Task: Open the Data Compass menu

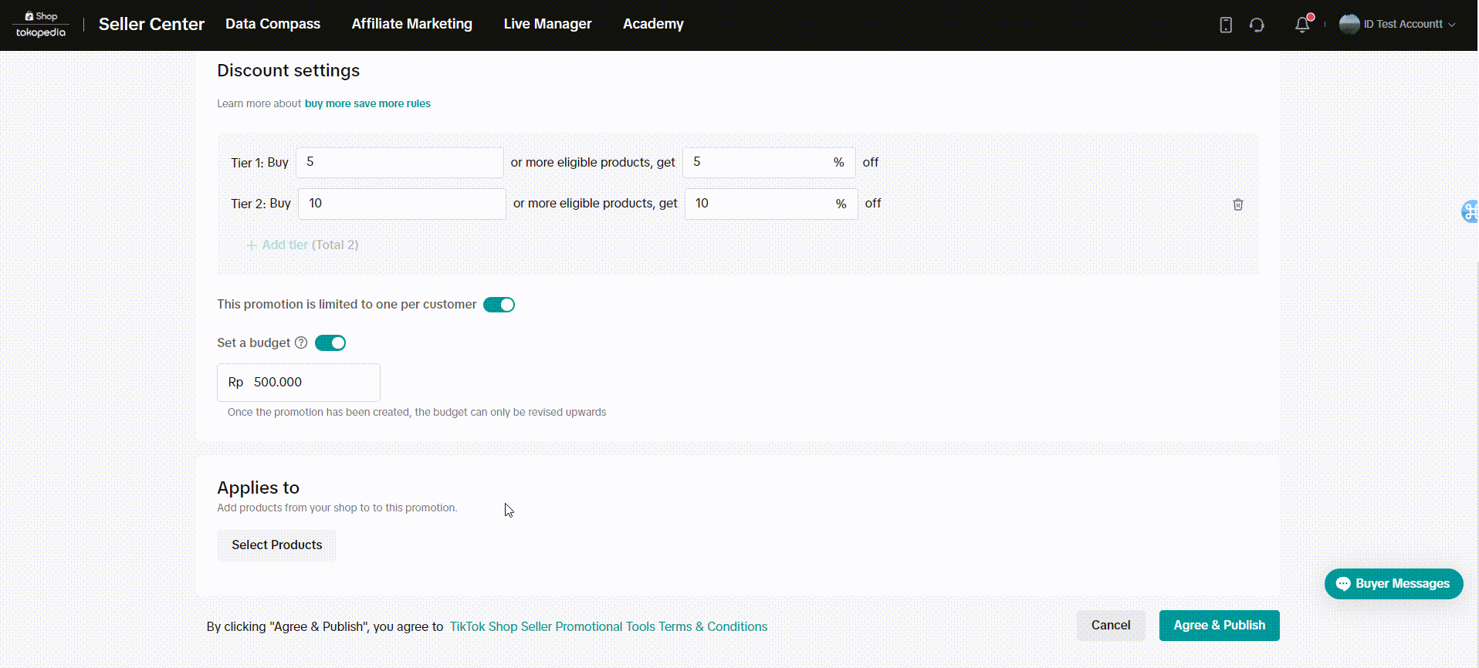Action: pos(272,24)
